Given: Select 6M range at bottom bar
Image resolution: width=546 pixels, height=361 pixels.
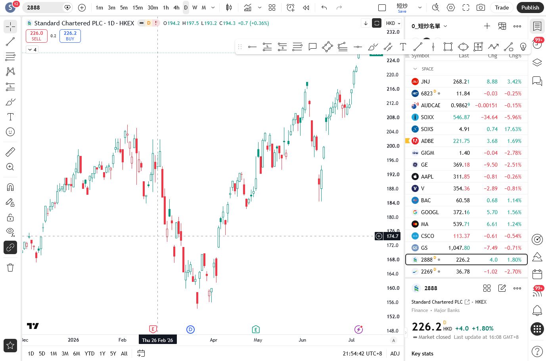Looking at the screenshot, I should tap(77, 353).
